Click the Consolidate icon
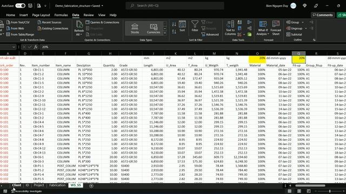346x194 pixels. (249, 22)
